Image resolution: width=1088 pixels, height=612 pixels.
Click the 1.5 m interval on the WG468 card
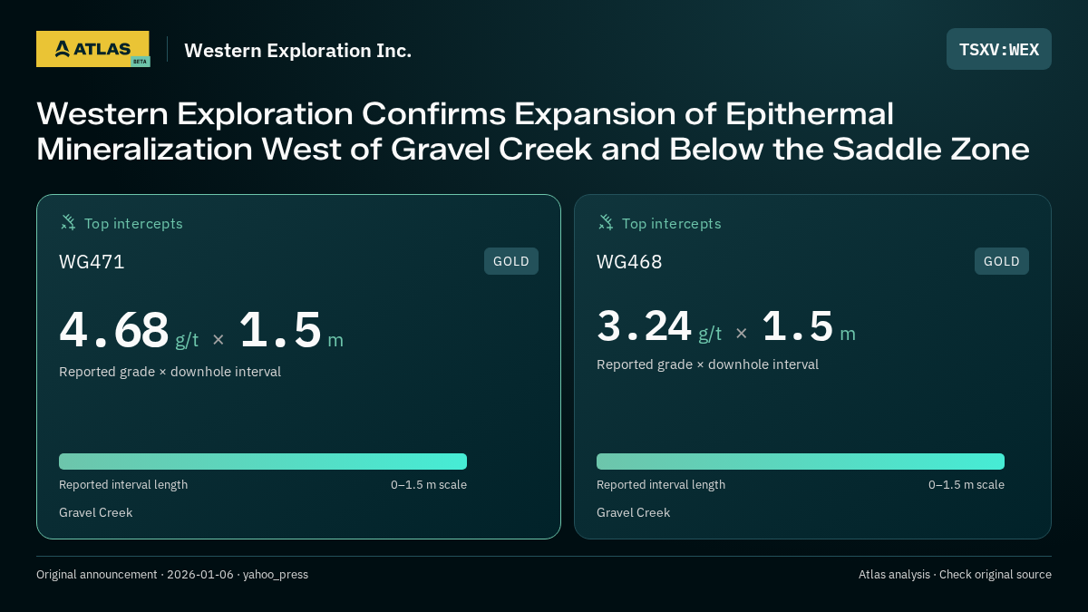[809, 326]
